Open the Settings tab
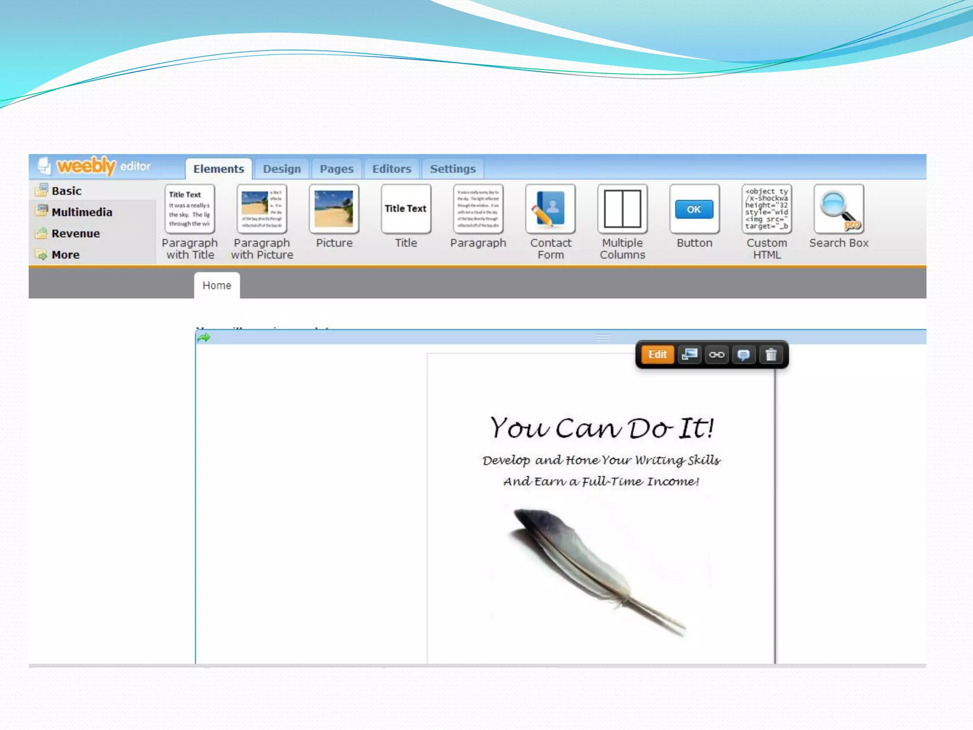The height and width of the screenshot is (730, 973). [x=452, y=169]
